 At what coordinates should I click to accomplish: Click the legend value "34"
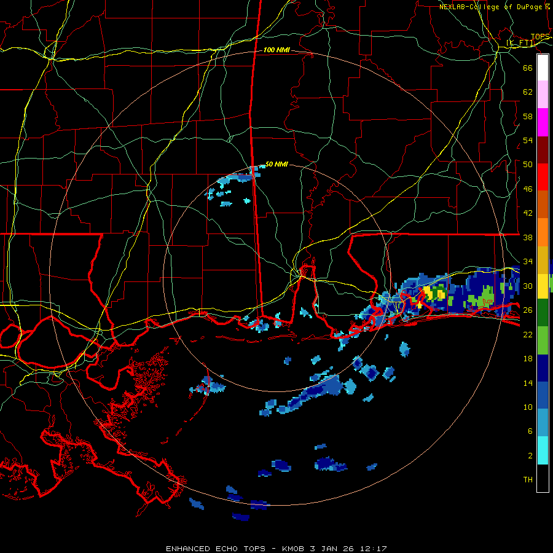(528, 262)
